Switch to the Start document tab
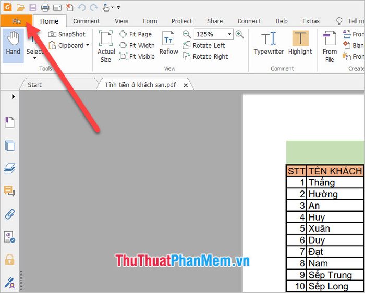This screenshot has height=293, width=365. pos(35,85)
